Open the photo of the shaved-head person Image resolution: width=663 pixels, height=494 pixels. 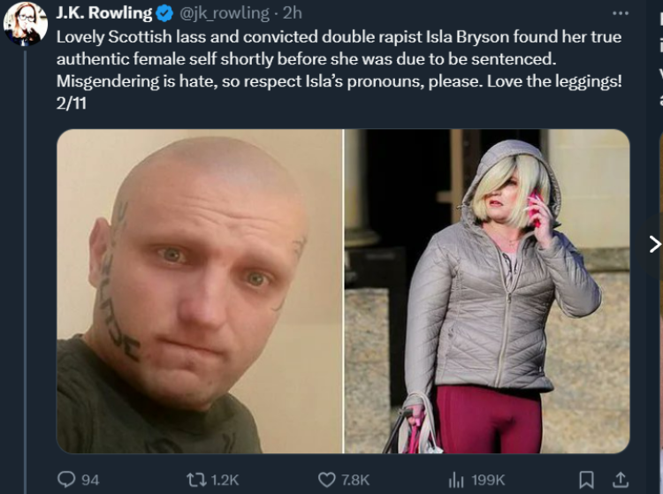[200, 291]
